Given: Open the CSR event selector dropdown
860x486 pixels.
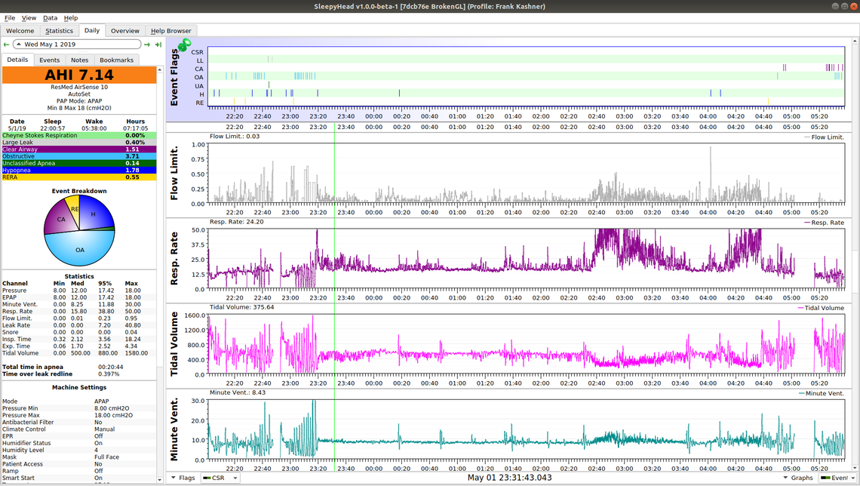Looking at the screenshot, I should point(220,478).
